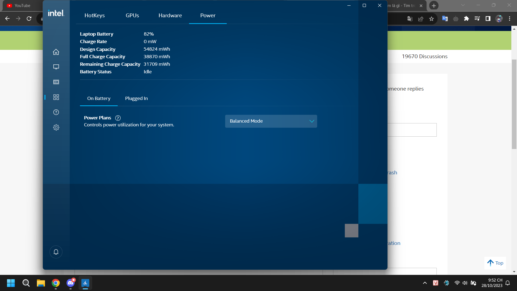Open the notifications bell in Intel Arc Control
The height and width of the screenshot is (291, 517).
pyautogui.click(x=56, y=252)
